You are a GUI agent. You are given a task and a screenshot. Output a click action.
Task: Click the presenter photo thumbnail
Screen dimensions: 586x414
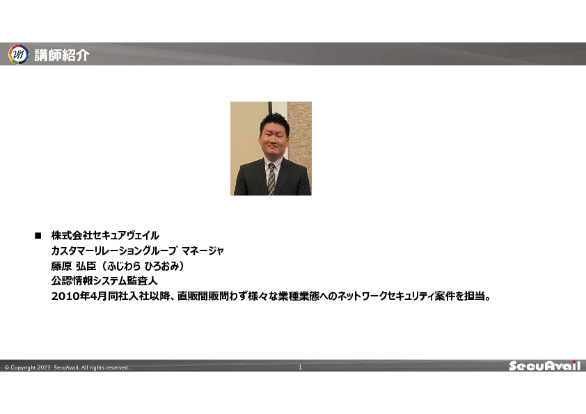click(x=271, y=148)
